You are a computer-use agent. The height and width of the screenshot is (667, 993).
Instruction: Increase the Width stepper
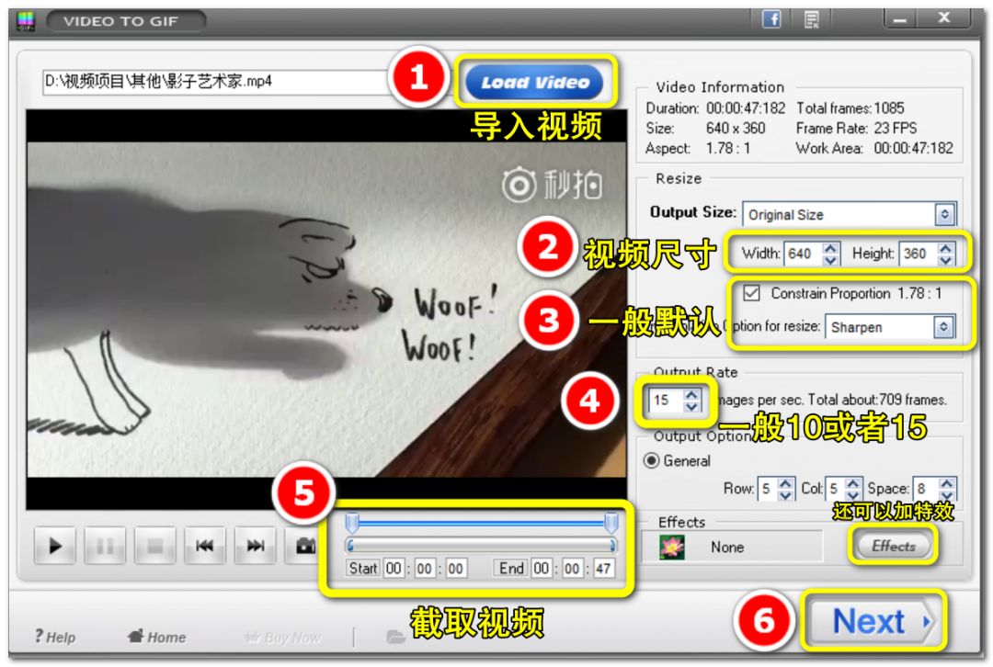pyautogui.click(x=831, y=248)
